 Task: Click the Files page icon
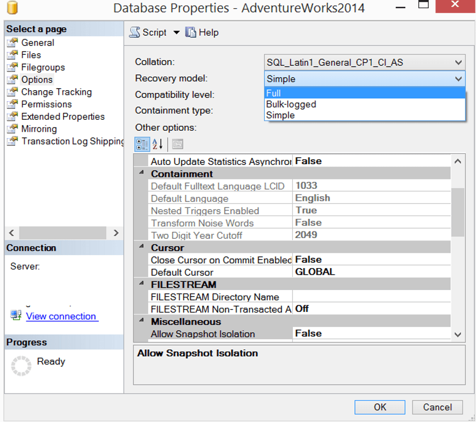(x=13, y=55)
